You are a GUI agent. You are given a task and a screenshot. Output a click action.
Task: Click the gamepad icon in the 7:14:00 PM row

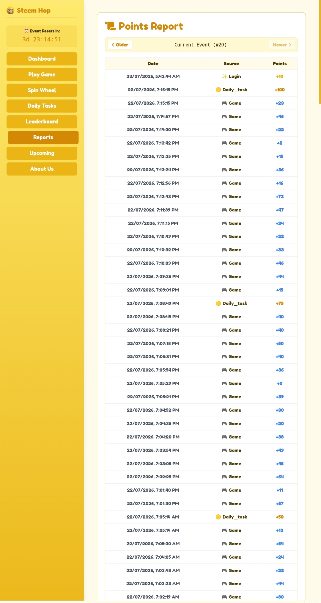click(x=224, y=130)
